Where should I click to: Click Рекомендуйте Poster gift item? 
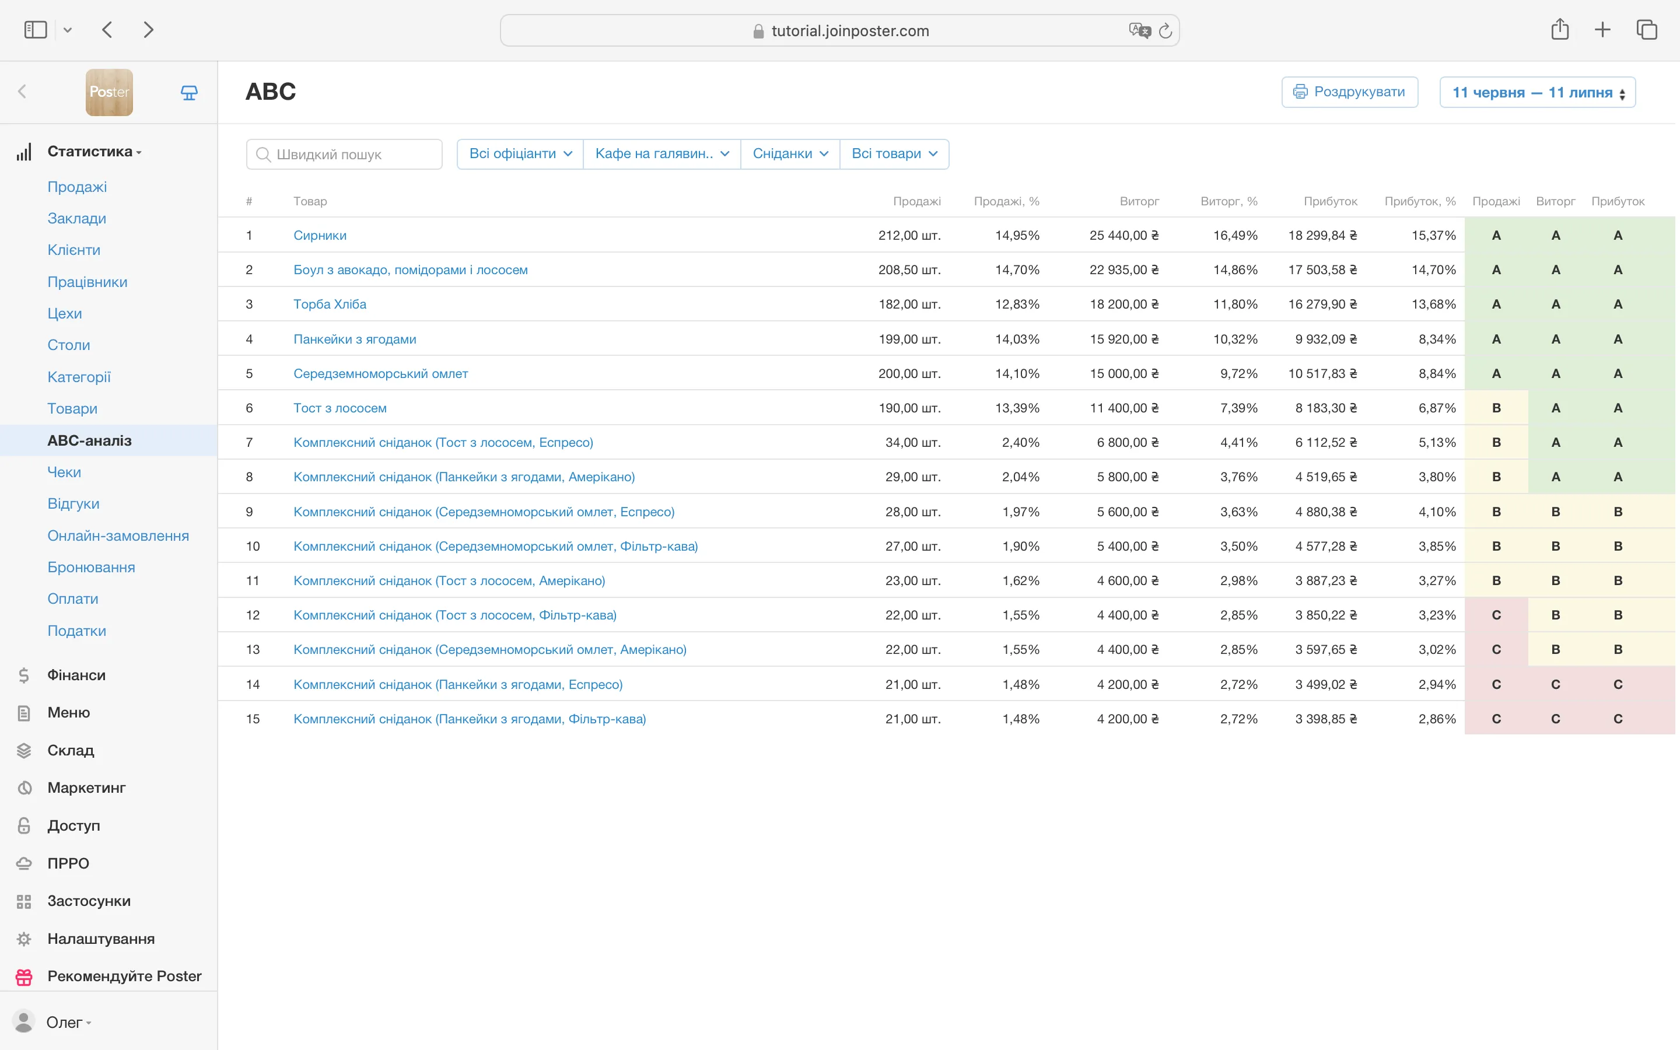coord(124,976)
